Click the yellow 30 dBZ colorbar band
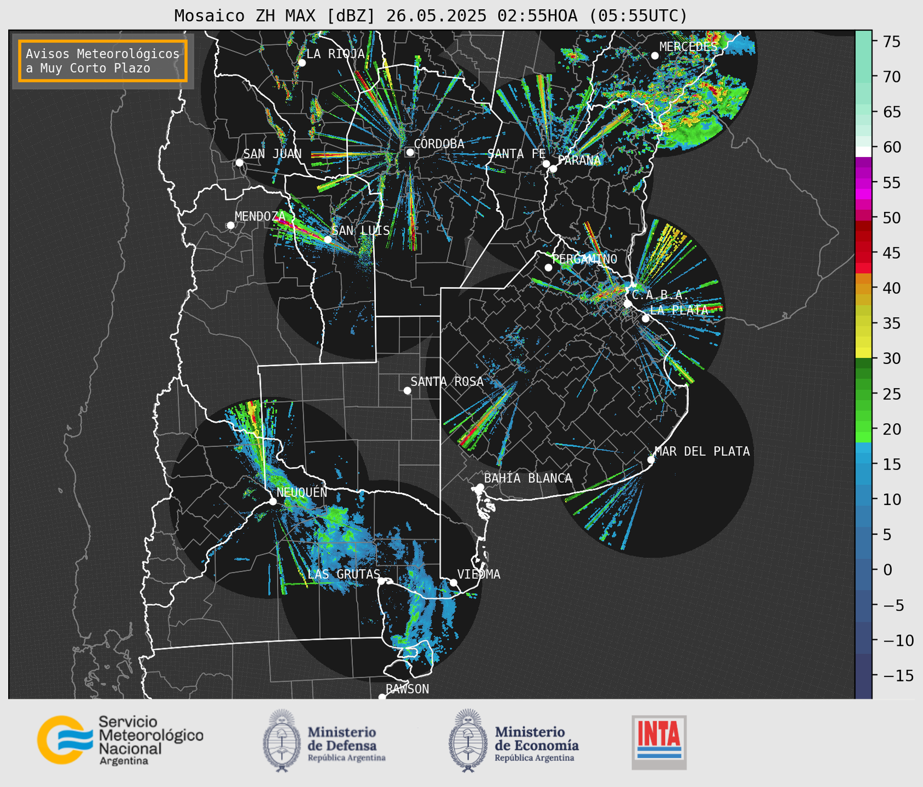Viewport: 923px width, 787px height. tap(863, 353)
